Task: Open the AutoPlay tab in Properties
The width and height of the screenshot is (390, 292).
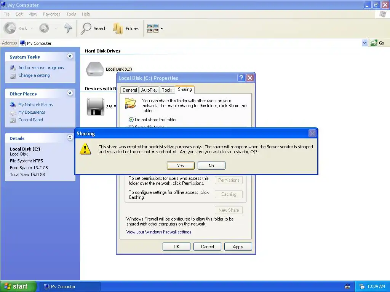Action: pyautogui.click(x=149, y=90)
